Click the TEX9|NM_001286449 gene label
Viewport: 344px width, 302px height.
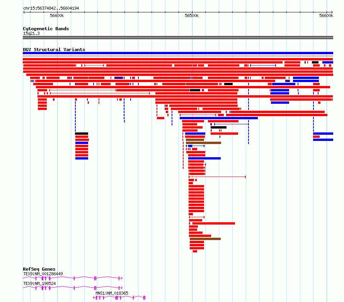(43, 274)
